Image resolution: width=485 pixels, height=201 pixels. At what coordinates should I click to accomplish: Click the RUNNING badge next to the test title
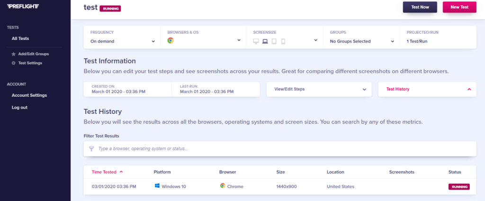click(110, 9)
